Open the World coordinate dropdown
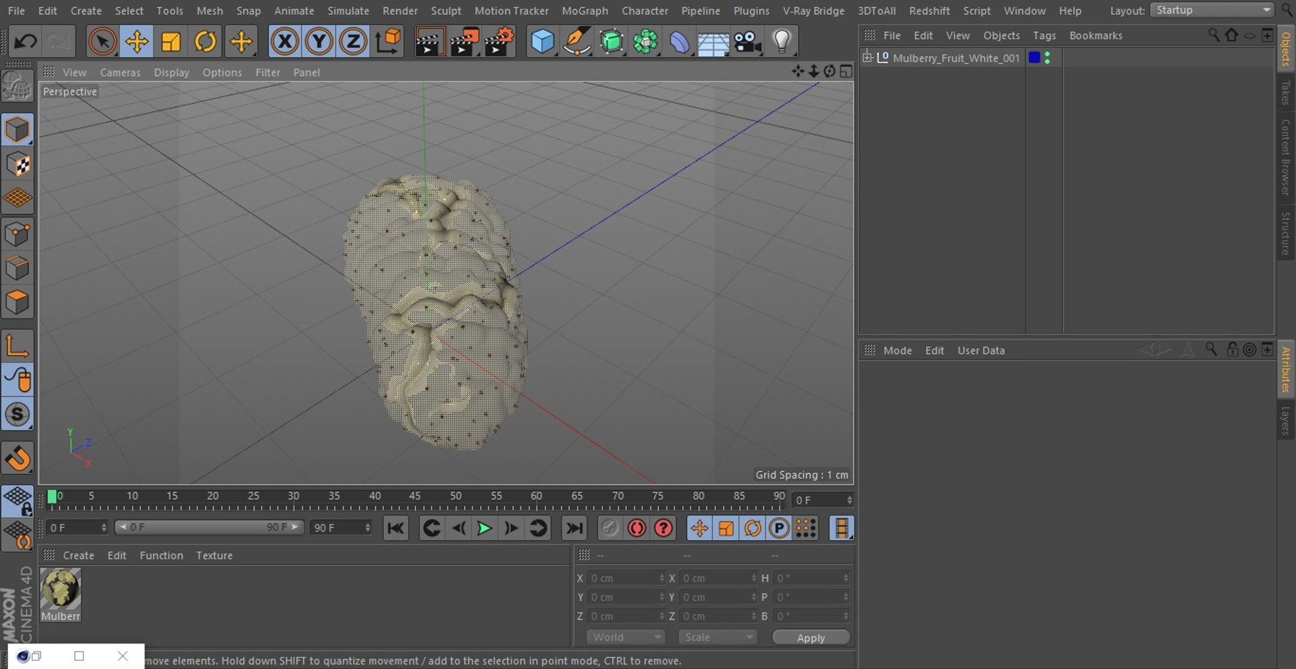 point(626,637)
